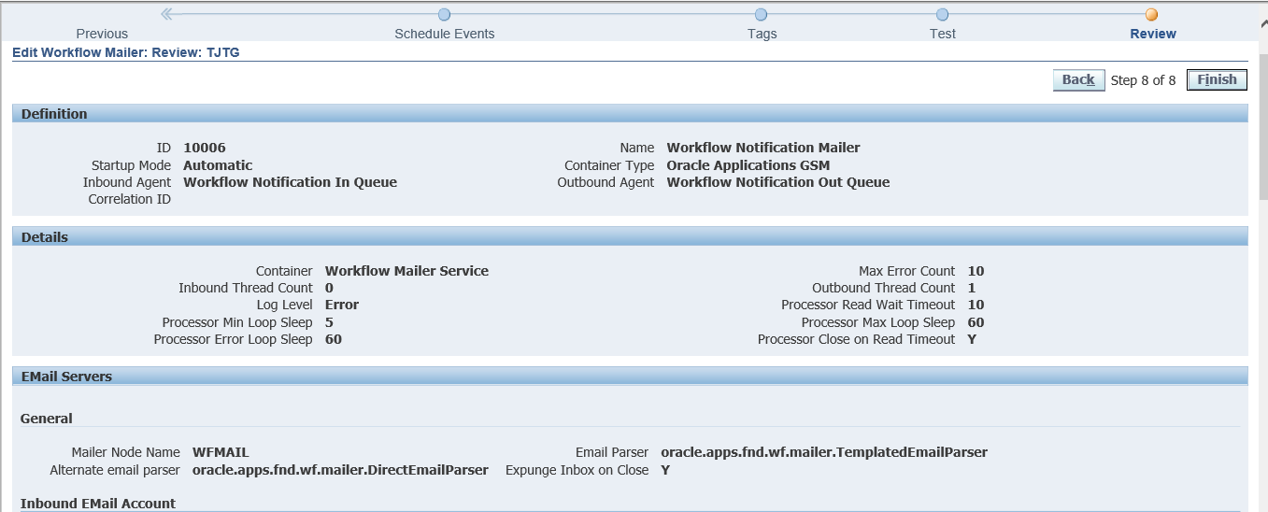Select the TemplatedEmailParser value
Screen dimensions: 1268x512
(x=824, y=452)
